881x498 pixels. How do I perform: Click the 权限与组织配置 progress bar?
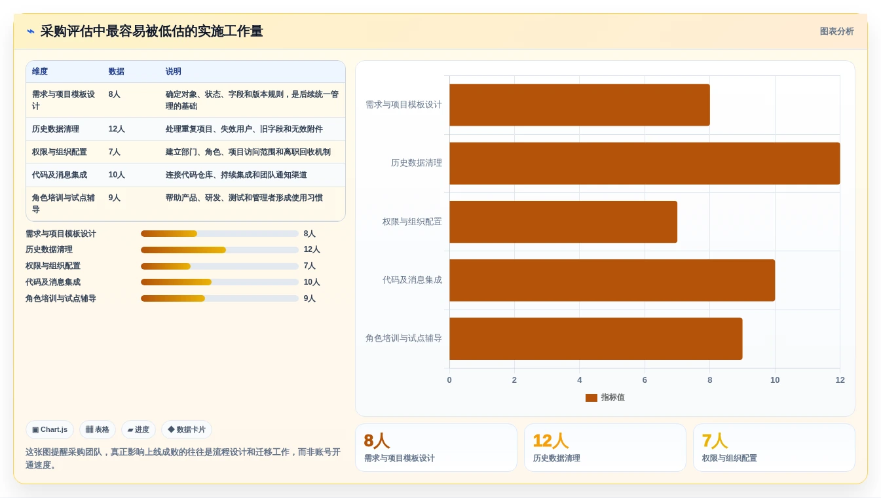(x=219, y=266)
